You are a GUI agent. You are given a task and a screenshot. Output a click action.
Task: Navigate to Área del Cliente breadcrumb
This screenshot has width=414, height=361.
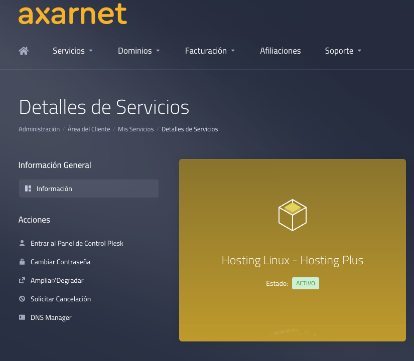coord(89,129)
